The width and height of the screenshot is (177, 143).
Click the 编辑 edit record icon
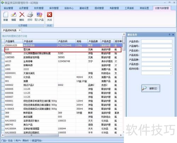(13, 15)
